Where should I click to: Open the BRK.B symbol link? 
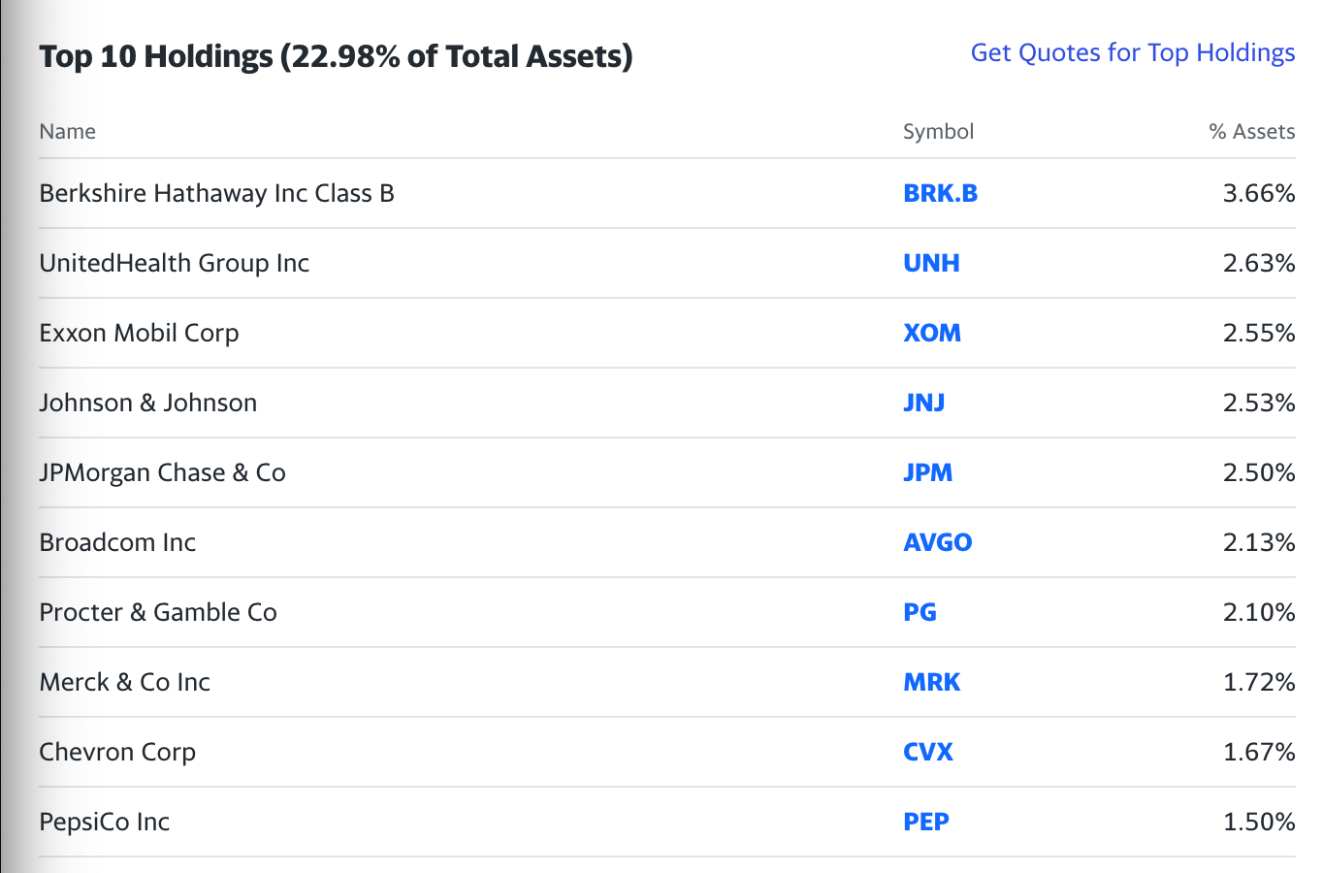(940, 193)
